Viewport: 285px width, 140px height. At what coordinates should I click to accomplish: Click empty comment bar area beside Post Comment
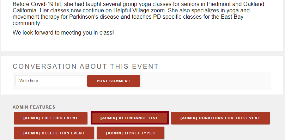(x=205, y=81)
